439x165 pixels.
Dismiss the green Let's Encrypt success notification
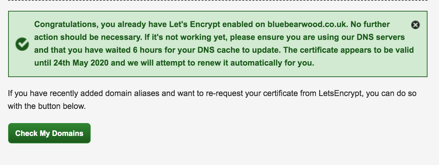(415, 25)
